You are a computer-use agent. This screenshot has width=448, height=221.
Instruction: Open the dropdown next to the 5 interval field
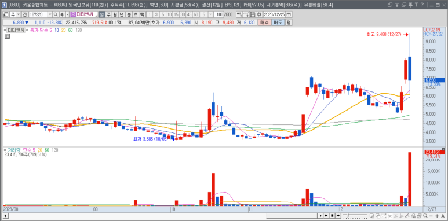(x=210, y=14)
